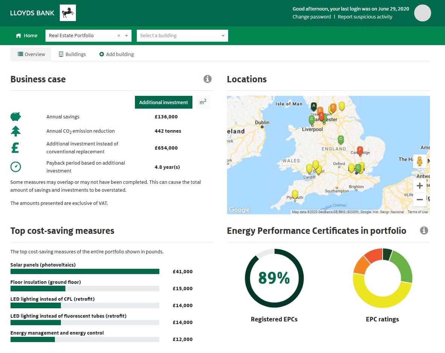
Task: Click the £136,000 annual savings value
Action: (x=166, y=117)
